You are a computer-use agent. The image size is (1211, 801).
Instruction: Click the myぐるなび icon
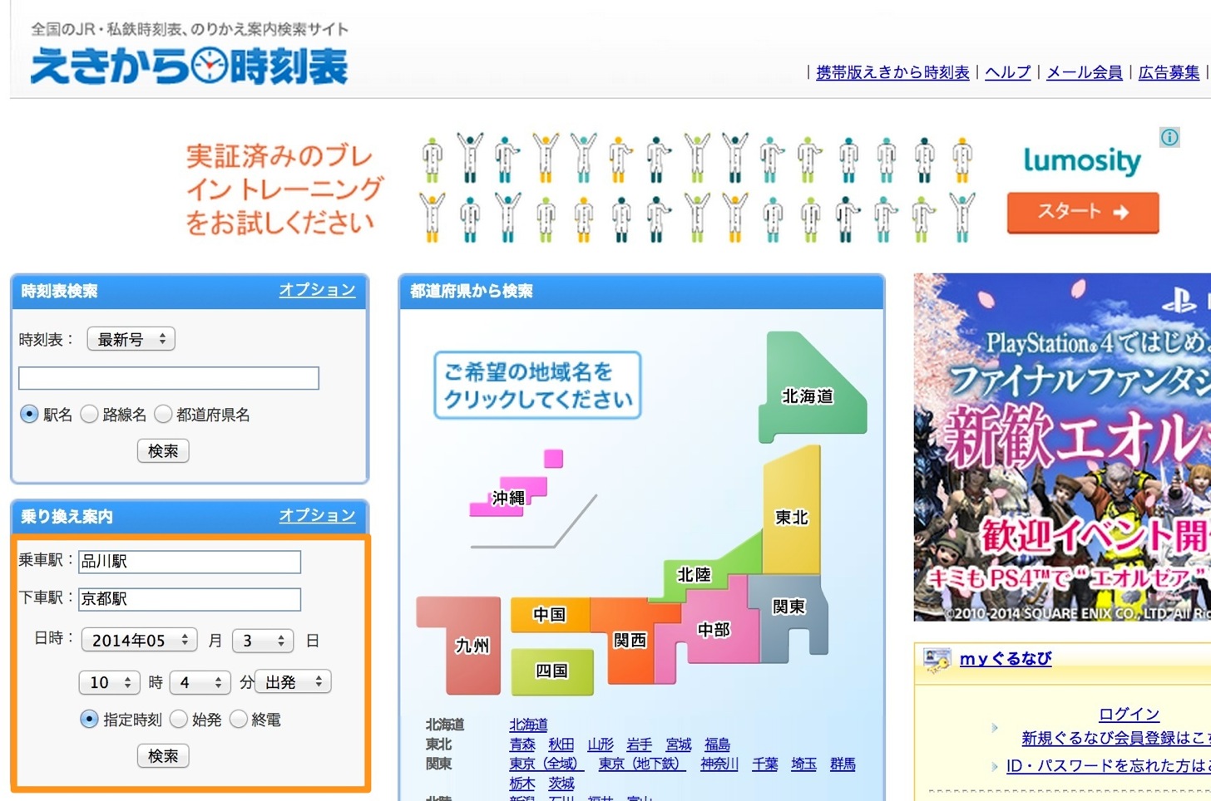(937, 660)
